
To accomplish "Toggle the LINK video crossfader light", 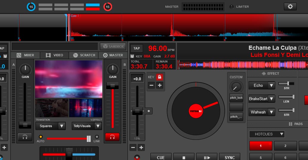I will click(97, 137).
